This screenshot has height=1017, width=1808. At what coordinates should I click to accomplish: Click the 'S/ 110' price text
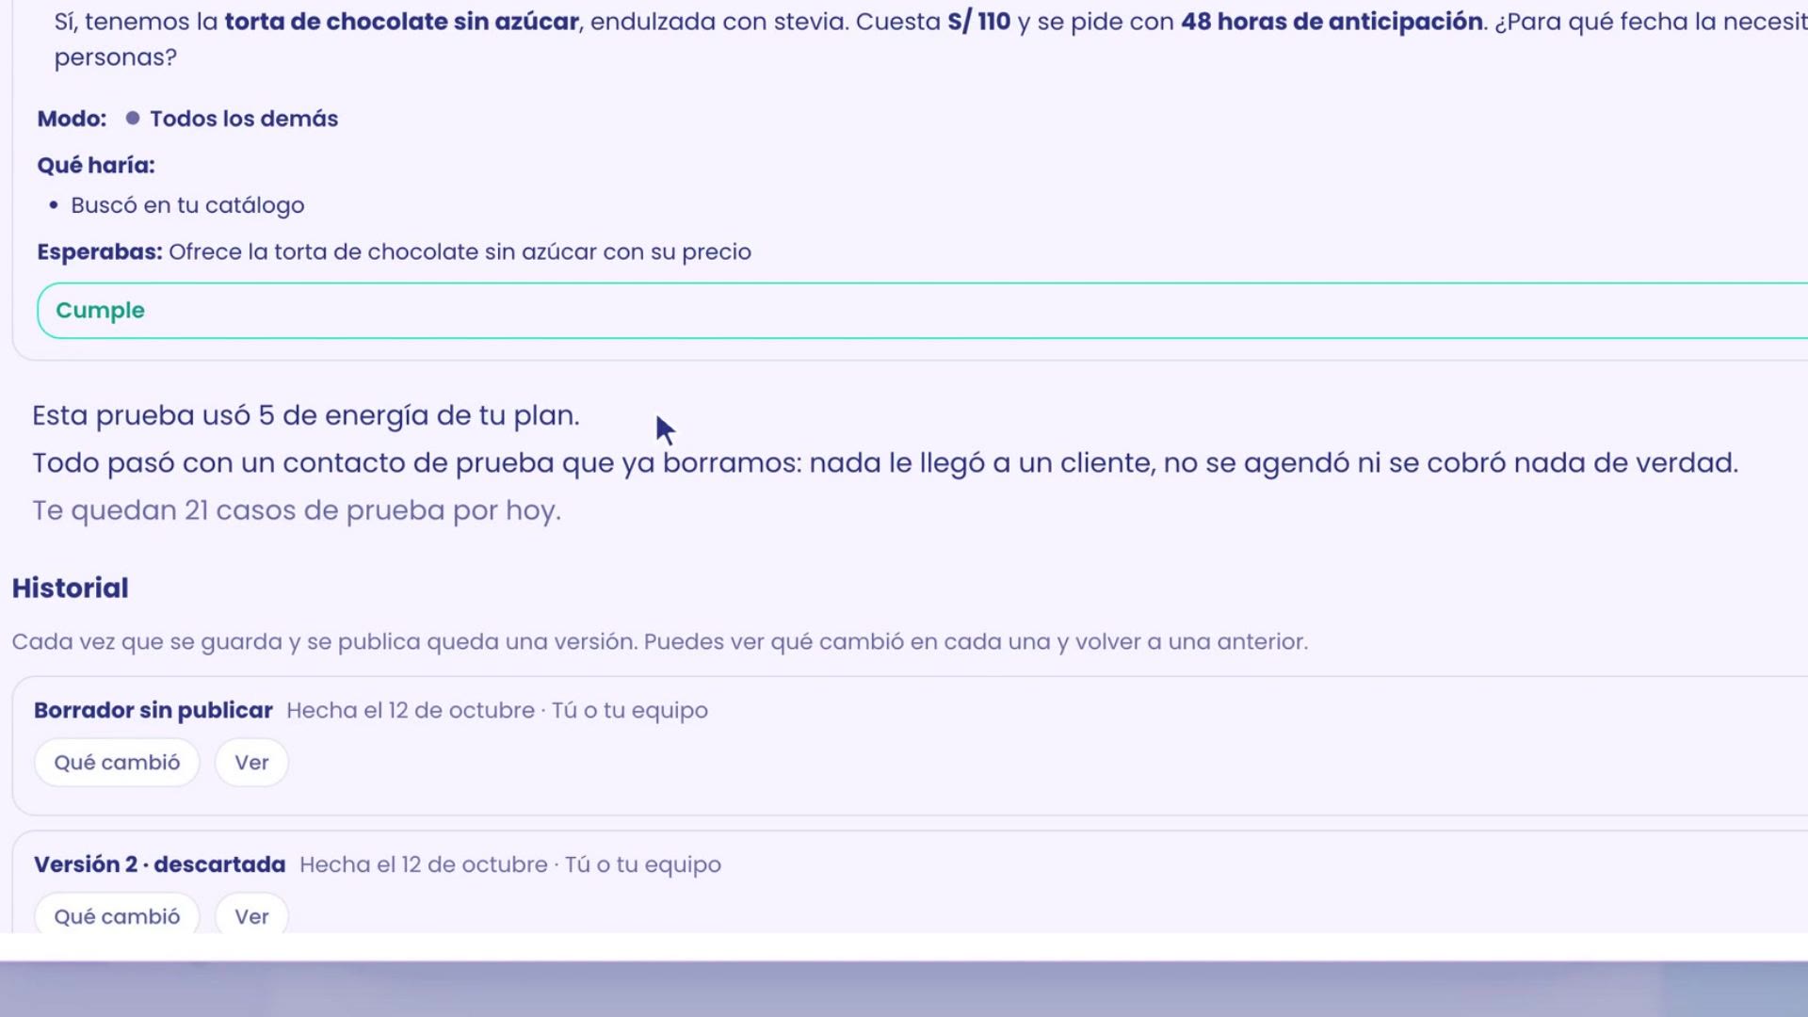pos(979,22)
